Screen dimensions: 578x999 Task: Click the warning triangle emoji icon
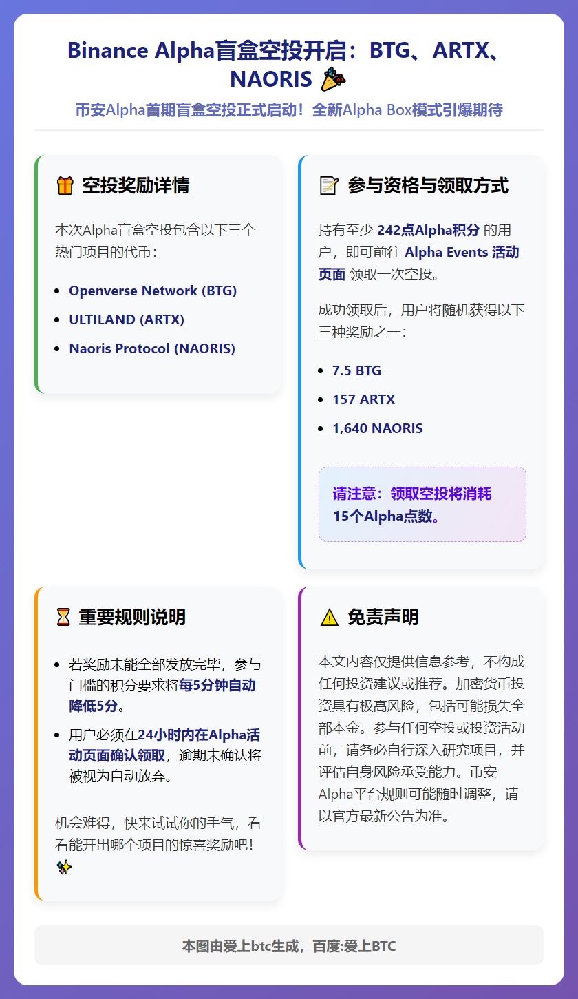(x=330, y=618)
